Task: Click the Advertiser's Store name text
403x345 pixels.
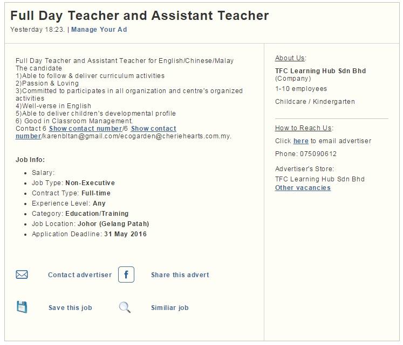Action: 320,179
